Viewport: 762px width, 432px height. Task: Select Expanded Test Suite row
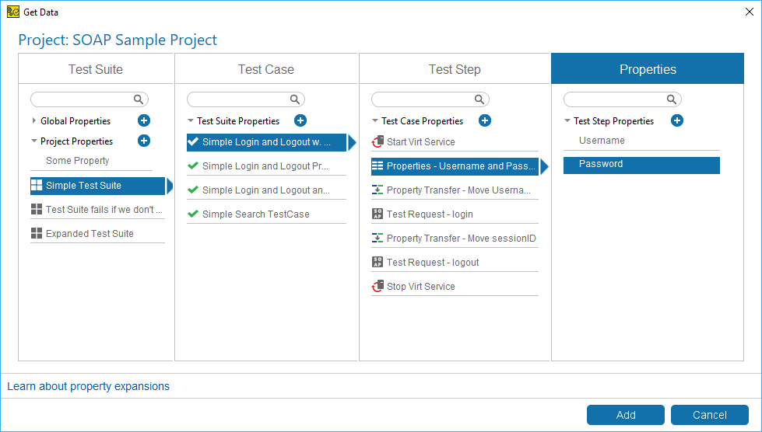click(x=97, y=233)
